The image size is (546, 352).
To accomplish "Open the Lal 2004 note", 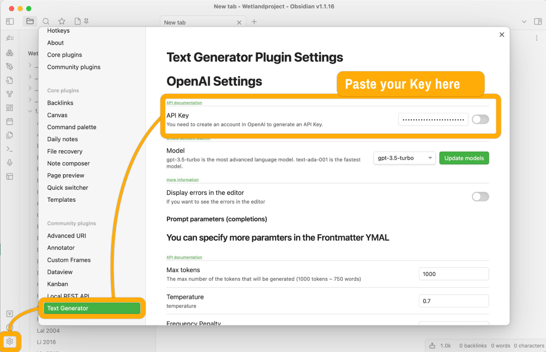I will coord(48,331).
